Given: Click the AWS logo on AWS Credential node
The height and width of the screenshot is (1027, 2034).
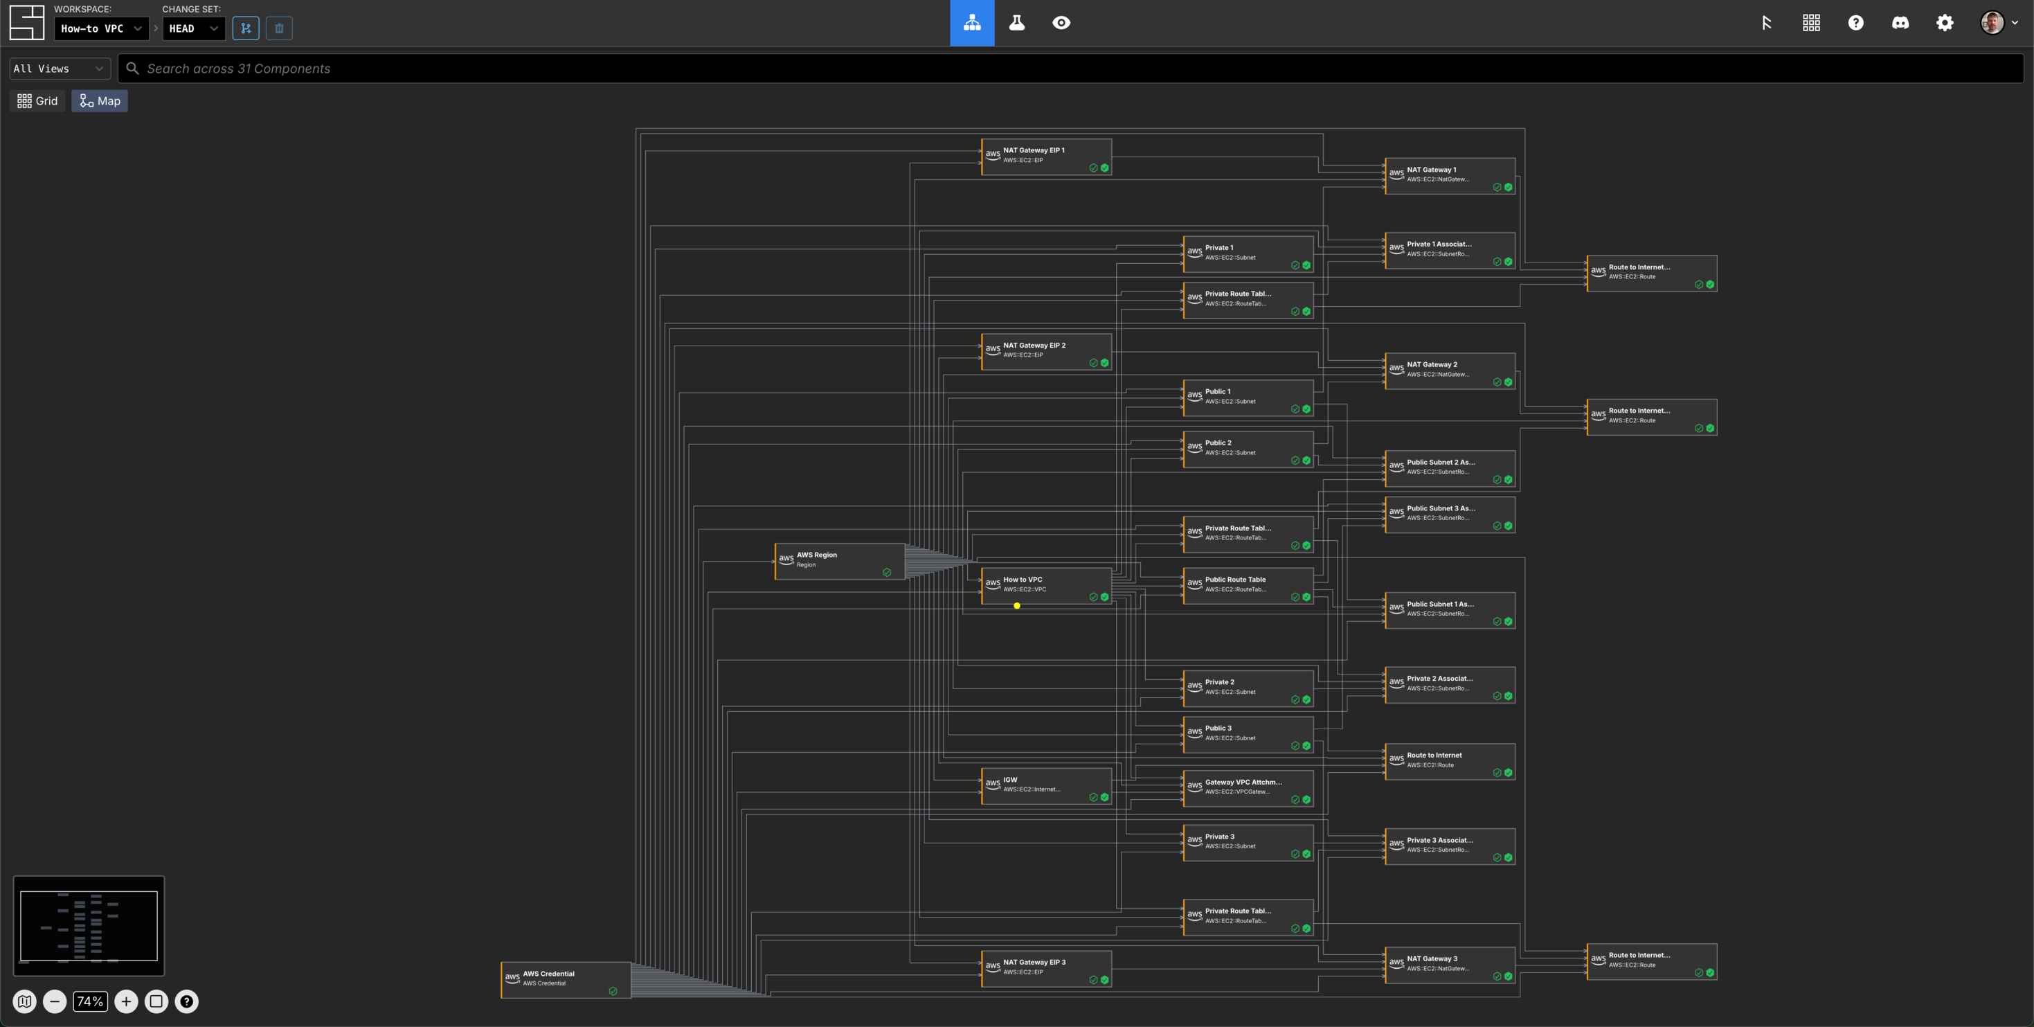Looking at the screenshot, I should 512,978.
